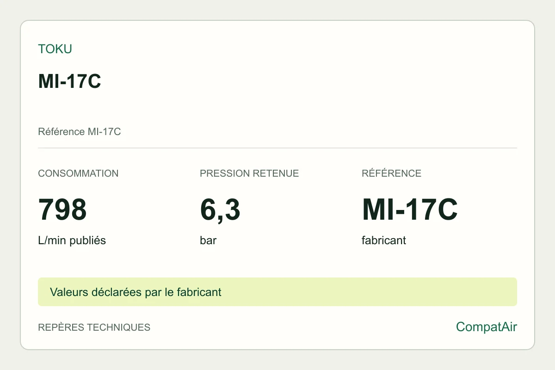The width and height of the screenshot is (555, 370).
Task: Click the TOKU brand name
Action: [x=55, y=49]
